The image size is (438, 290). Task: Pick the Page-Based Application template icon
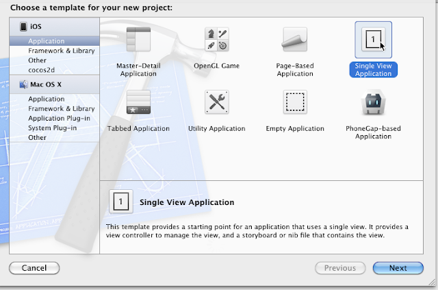[294, 41]
